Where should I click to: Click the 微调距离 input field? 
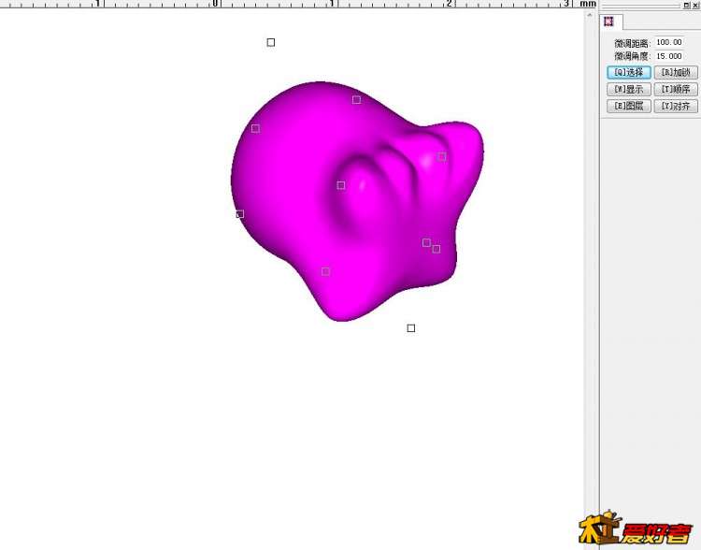(668, 42)
